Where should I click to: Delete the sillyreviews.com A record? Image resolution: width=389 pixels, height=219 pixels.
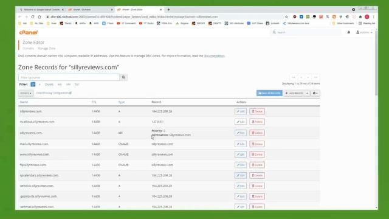point(257,111)
